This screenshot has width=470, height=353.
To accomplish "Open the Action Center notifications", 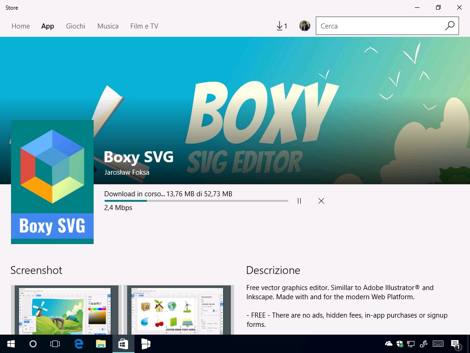I will [456, 344].
